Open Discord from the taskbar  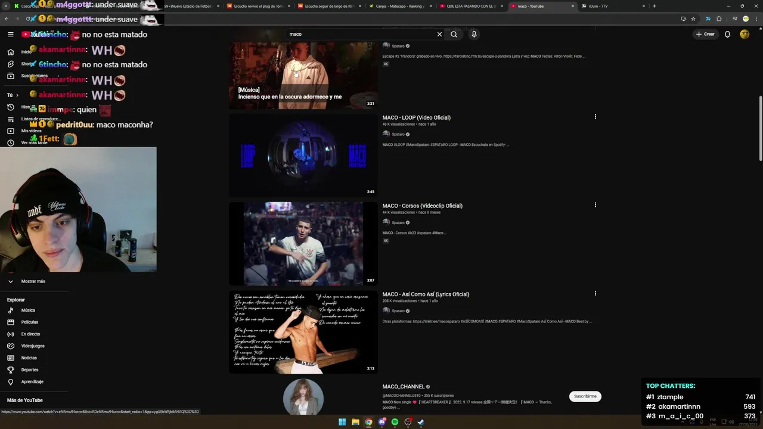click(382, 422)
